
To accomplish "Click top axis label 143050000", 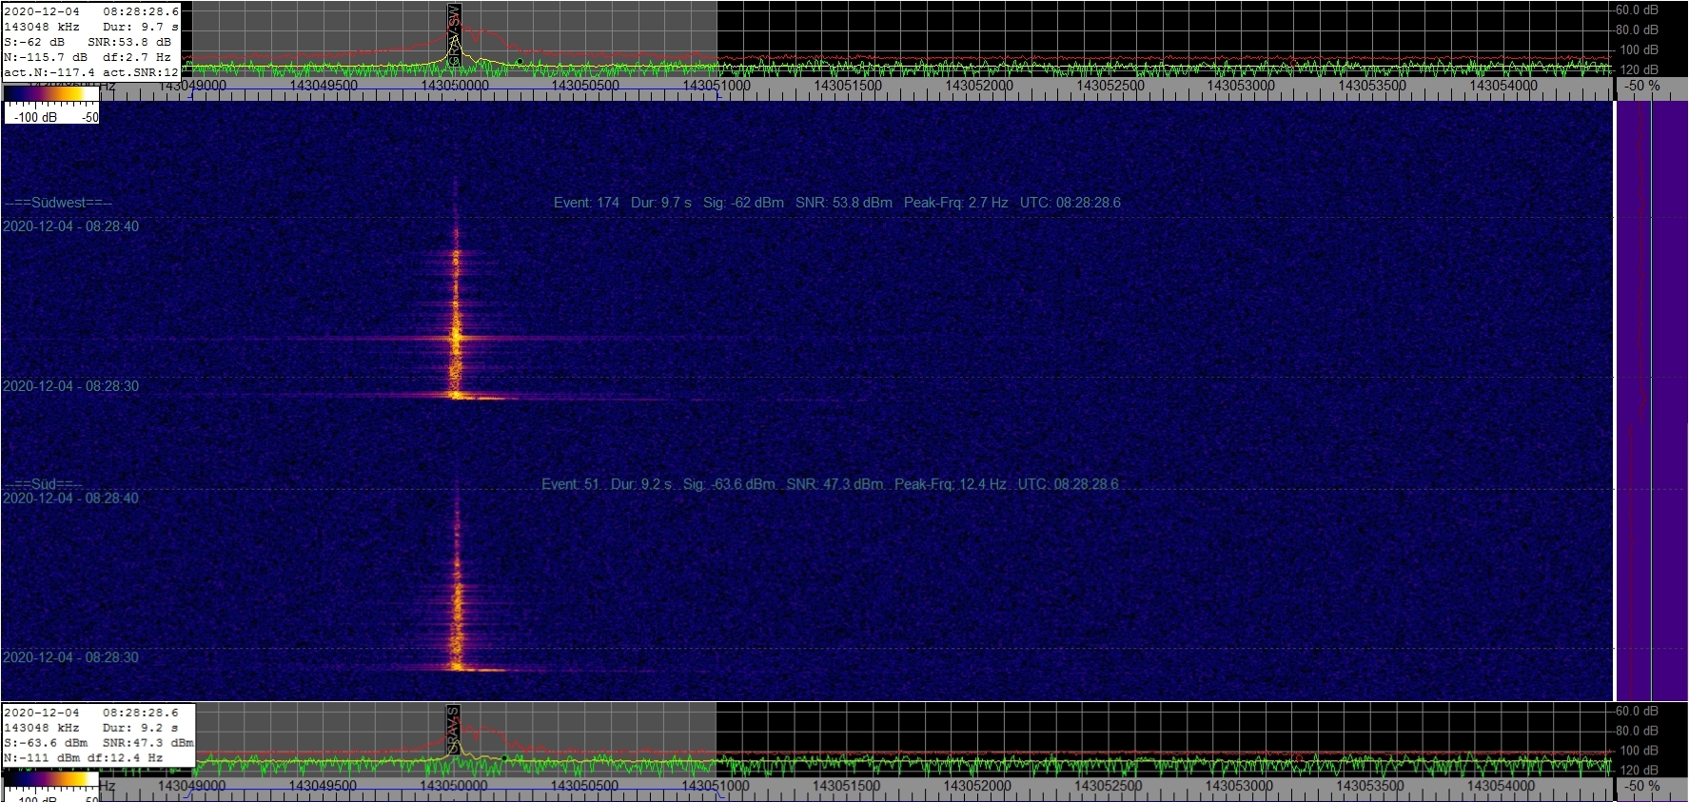I will pyautogui.click(x=455, y=86).
